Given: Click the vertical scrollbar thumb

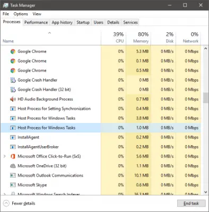Looking at the screenshot, I should point(205,98).
